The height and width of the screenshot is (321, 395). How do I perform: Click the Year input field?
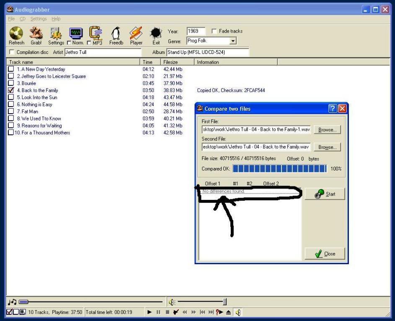[x=196, y=31]
